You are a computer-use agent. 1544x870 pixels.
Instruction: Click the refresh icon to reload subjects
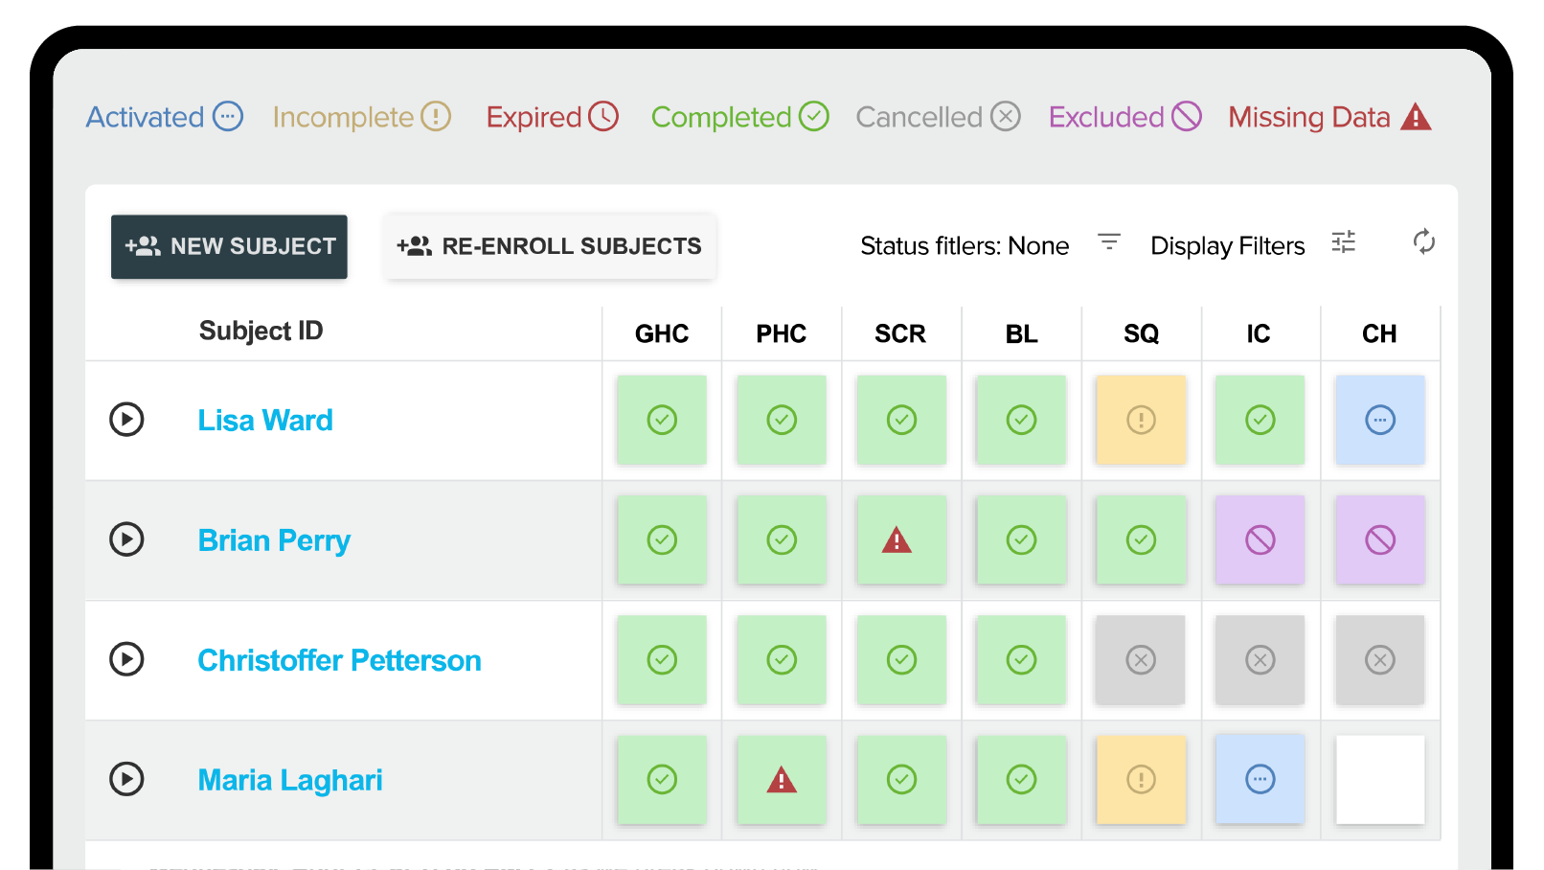tap(1424, 243)
